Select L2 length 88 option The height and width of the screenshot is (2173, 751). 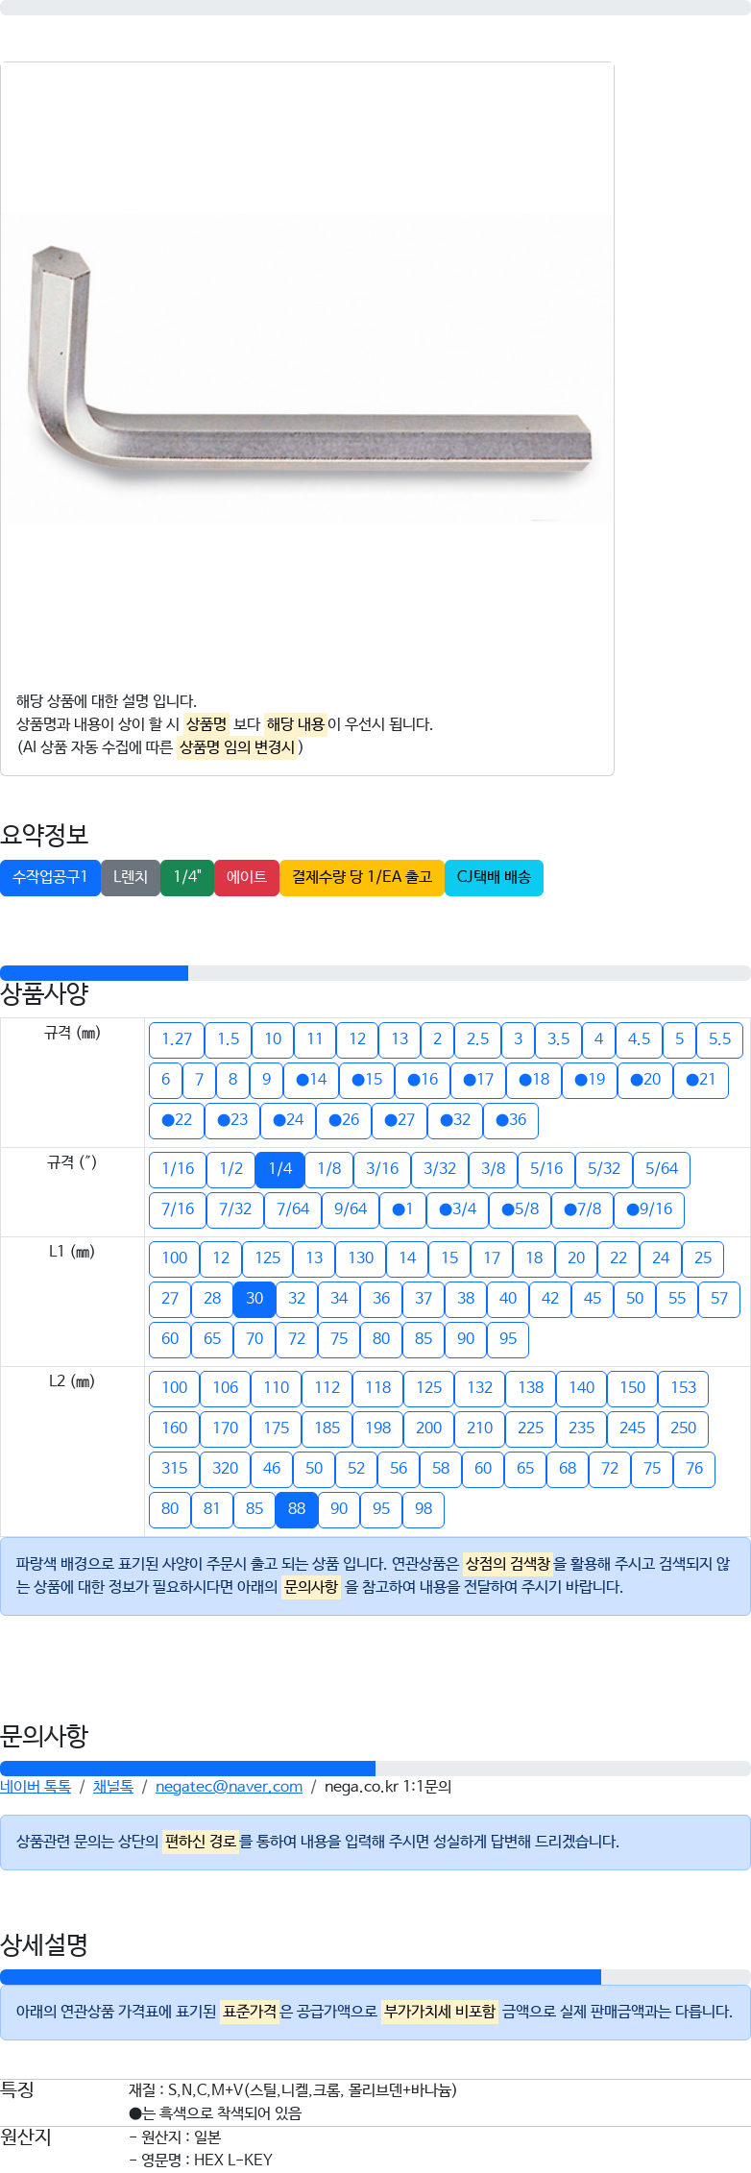tap(297, 1509)
